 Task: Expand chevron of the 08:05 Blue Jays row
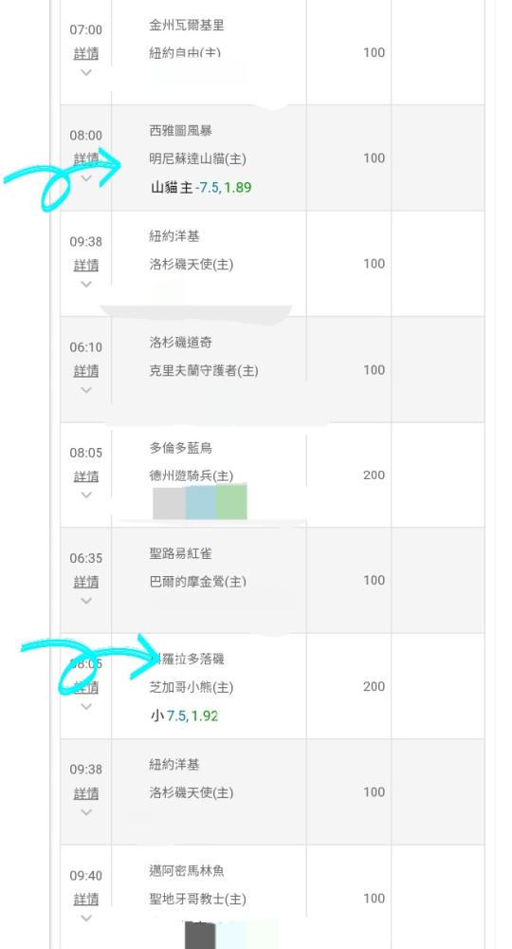(86, 495)
